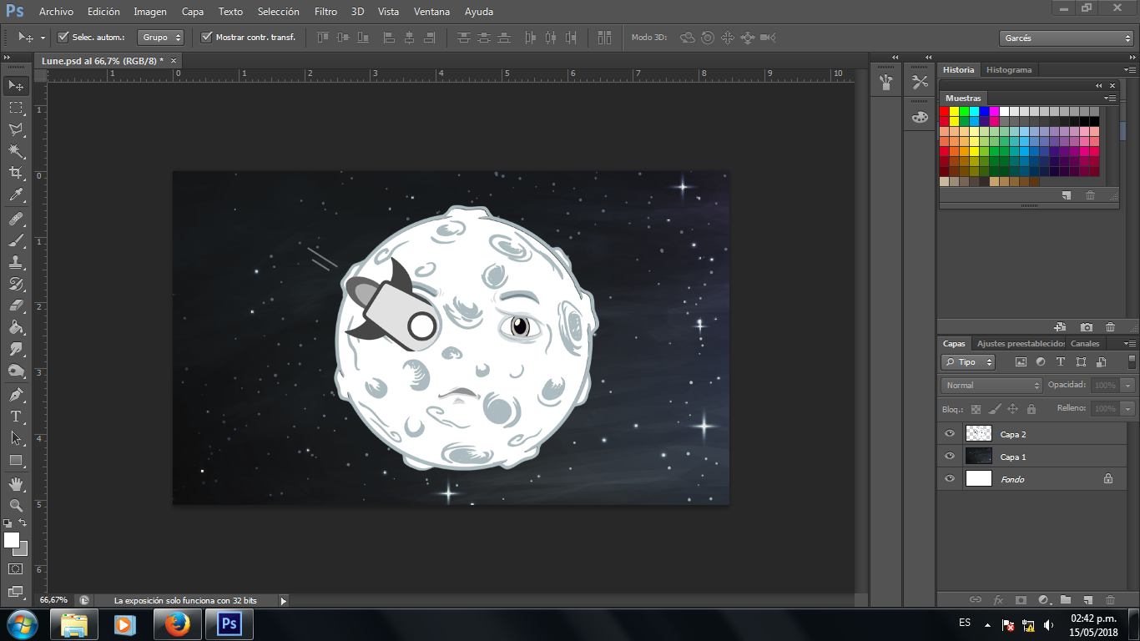The image size is (1140, 641).
Task: Create new snapshot with camera icon
Action: [x=1086, y=327]
